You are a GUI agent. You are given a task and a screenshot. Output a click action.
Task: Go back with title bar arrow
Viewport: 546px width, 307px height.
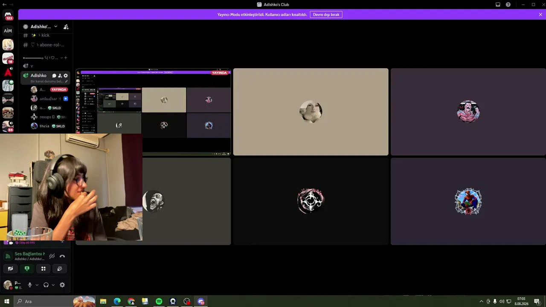4,4
